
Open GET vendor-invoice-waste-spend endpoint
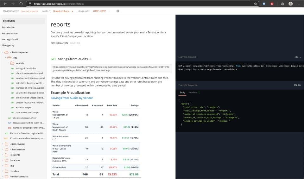(x=30, y=78)
